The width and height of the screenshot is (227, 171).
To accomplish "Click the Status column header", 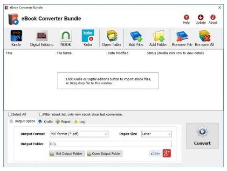I will pyautogui.click(x=176, y=53).
